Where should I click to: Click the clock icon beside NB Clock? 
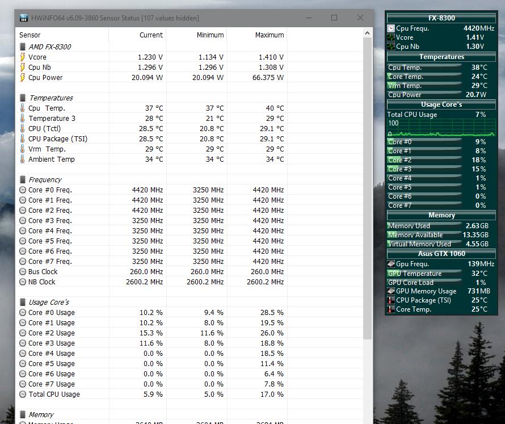[x=23, y=282]
